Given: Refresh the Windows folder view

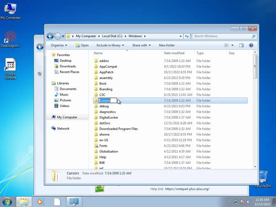Looking at the screenshot, I should click(187, 36).
